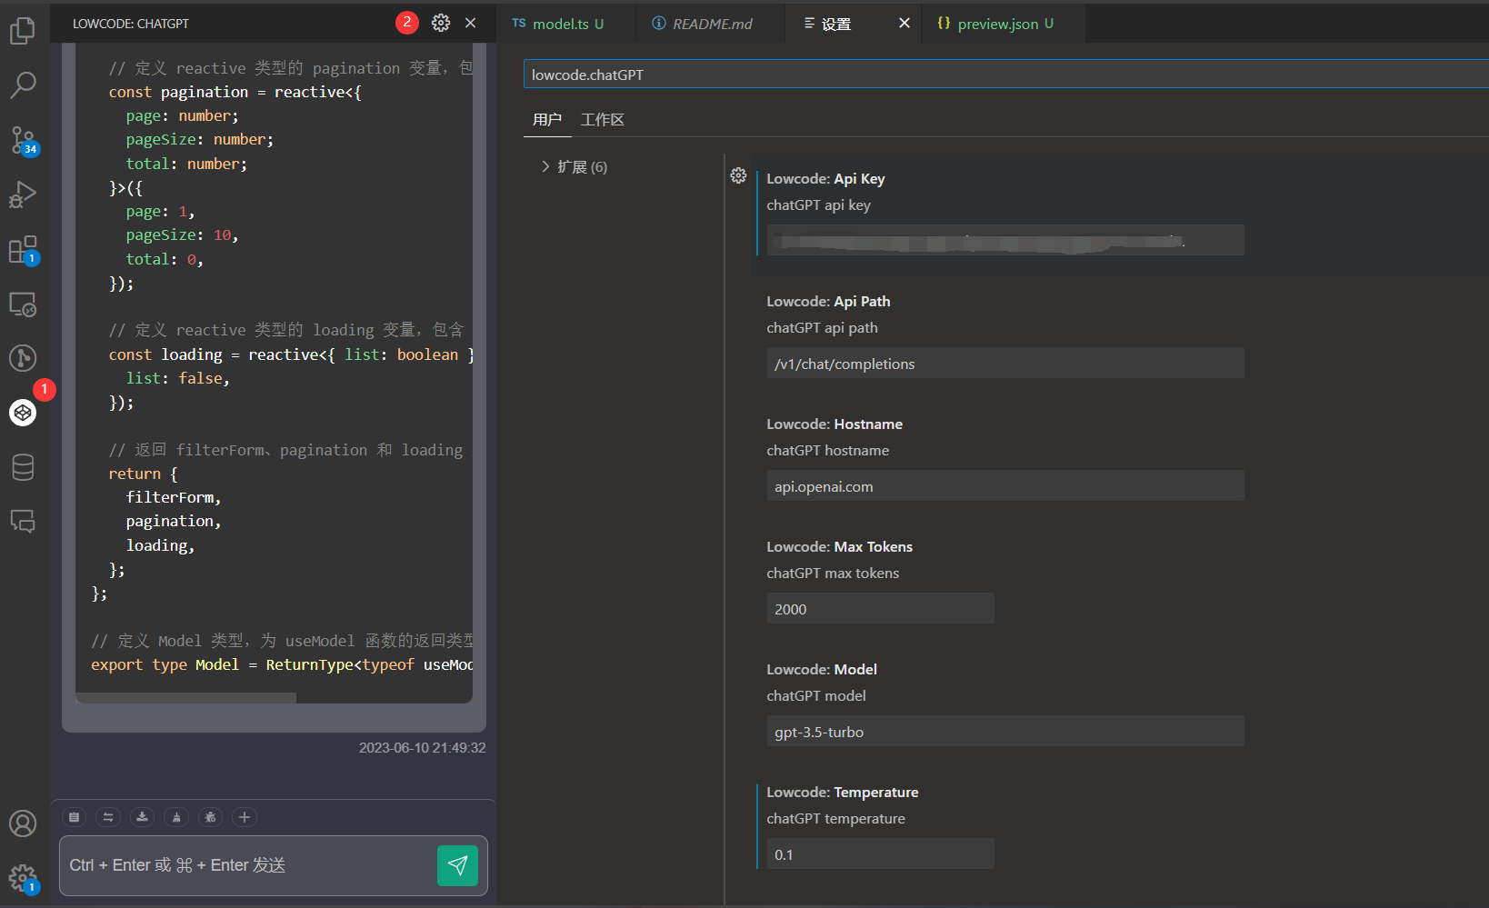Click the gear icon beside Lowcode: Api Key
Image resolution: width=1489 pixels, height=908 pixels.
click(x=738, y=175)
